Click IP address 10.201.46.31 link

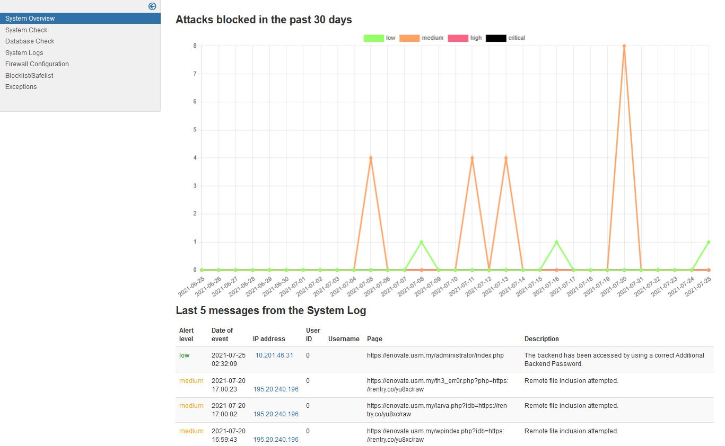pos(274,355)
